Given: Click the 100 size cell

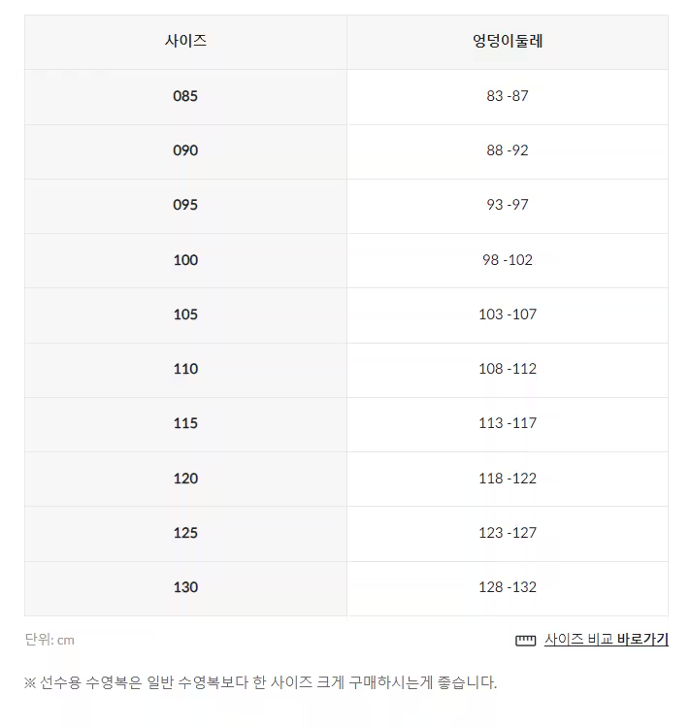Looking at the screenshot, I should click(x=185, y=260).
